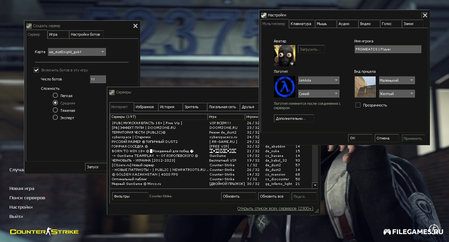Close the Настройки window
The width and height of the screenshot is (449, 242).
point(425,15)
